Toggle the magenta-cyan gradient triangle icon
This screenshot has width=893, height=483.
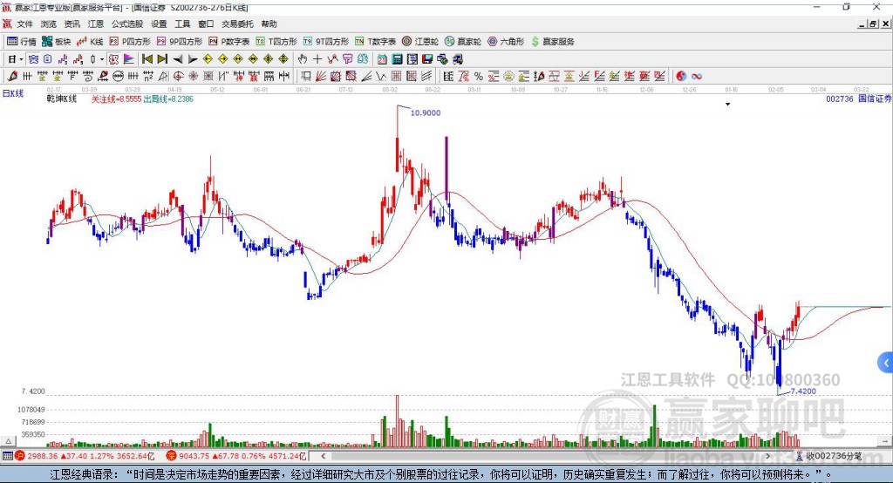coord(129,59)
